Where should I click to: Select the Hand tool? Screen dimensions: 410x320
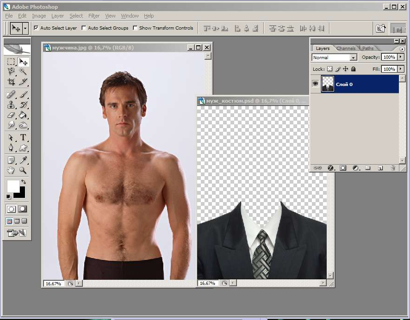coord(11,170)
